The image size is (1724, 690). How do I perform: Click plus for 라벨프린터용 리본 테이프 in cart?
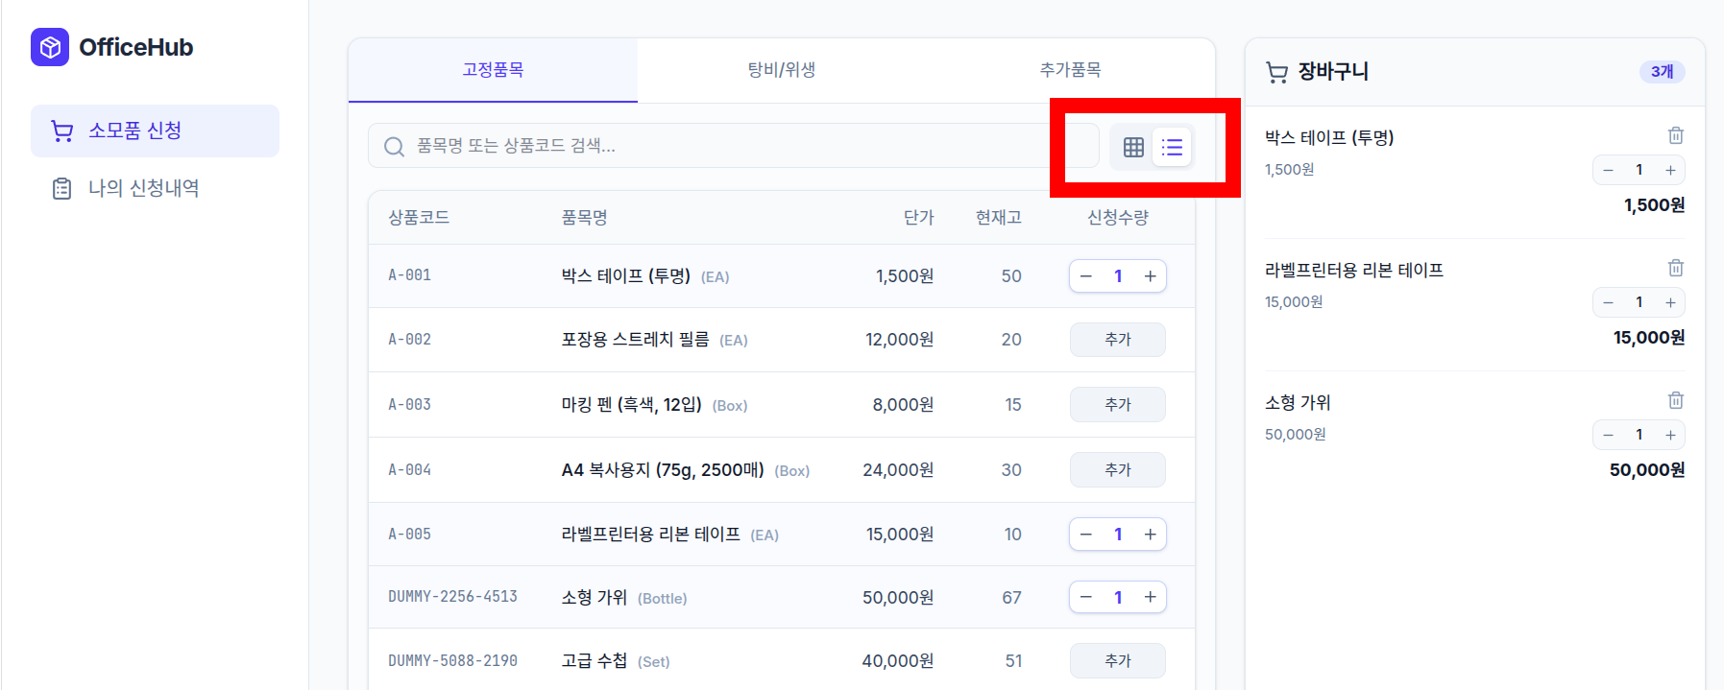pyautogui.click(x=1670, y=302)
